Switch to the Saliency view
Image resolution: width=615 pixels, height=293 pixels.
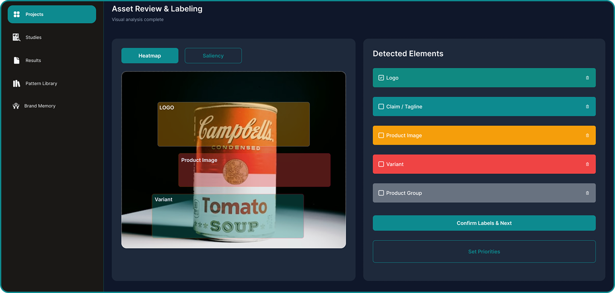click(x=213, y=55)
